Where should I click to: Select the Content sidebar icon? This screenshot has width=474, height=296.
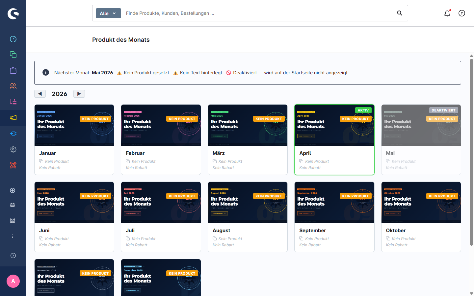(x=13, y=102)
